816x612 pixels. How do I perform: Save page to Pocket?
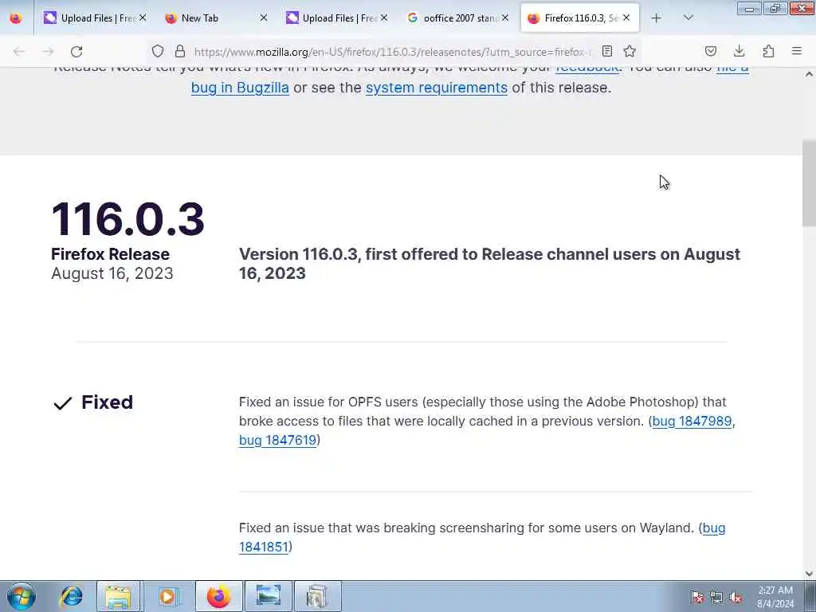pyautogui.click(x=710, y=51)
